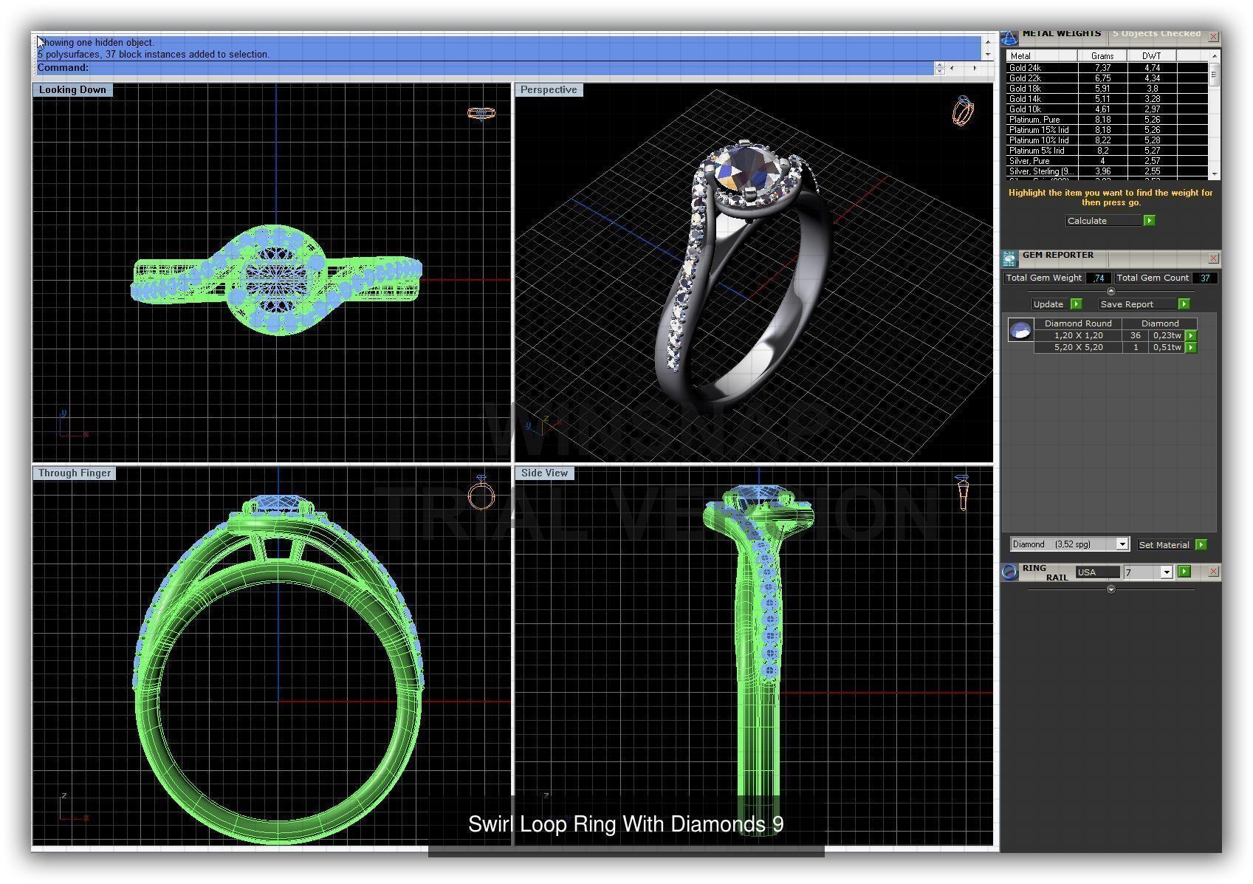Activate the Looking Down viewport label
The height and width of the screenshot is (884, 1253).
(72, 90)
